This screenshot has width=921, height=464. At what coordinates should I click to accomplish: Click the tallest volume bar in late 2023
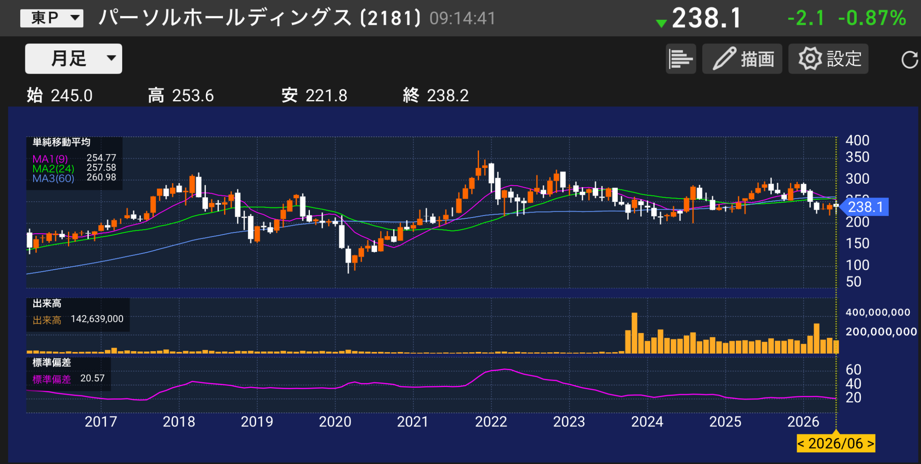(634, 333)
